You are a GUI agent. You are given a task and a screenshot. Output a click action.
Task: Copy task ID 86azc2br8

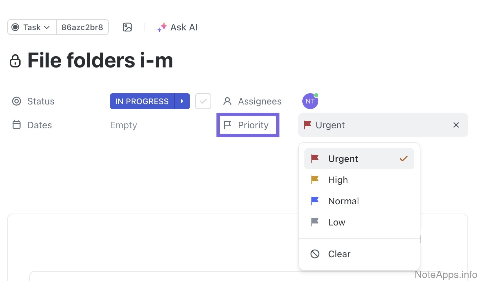point(82,27)
